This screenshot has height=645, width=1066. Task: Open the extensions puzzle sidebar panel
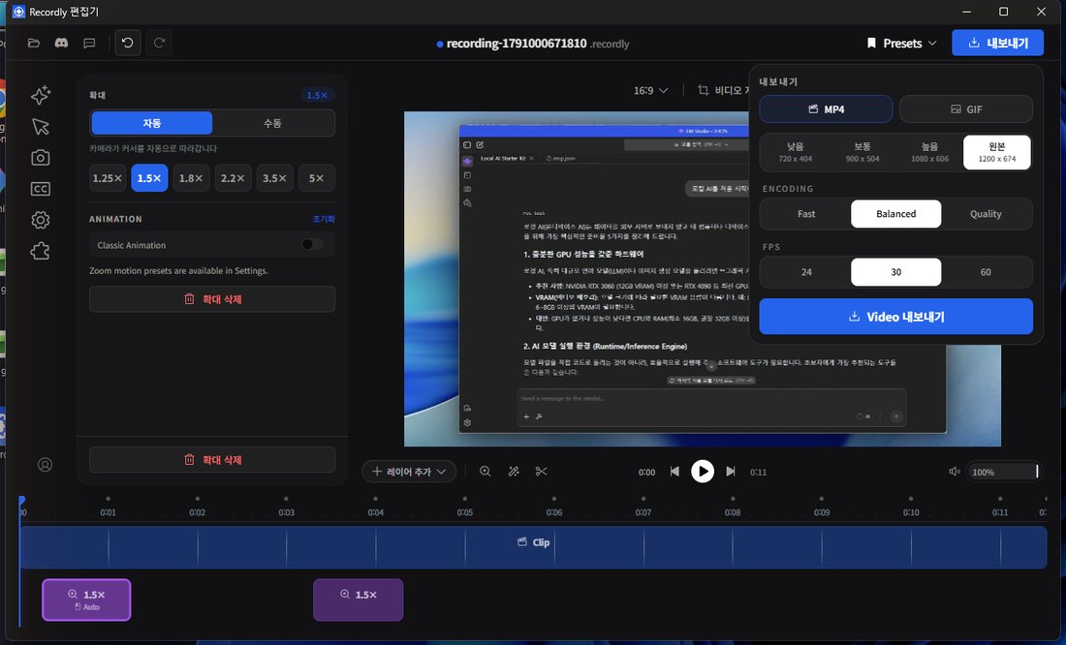(x=41, y=251)
